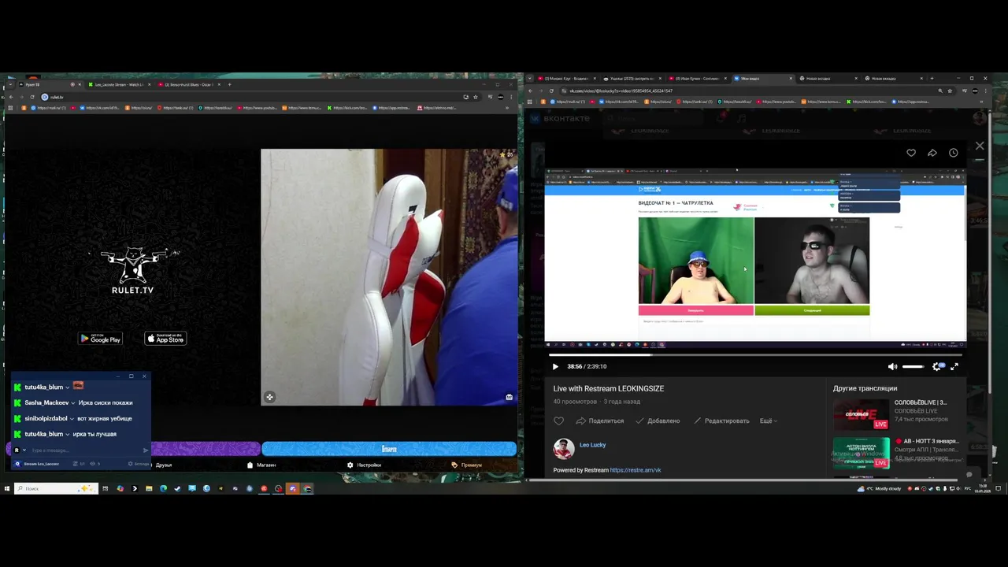Expand the Ещё dropdown under the video
1008x567 pixels.
click(768, 421)
